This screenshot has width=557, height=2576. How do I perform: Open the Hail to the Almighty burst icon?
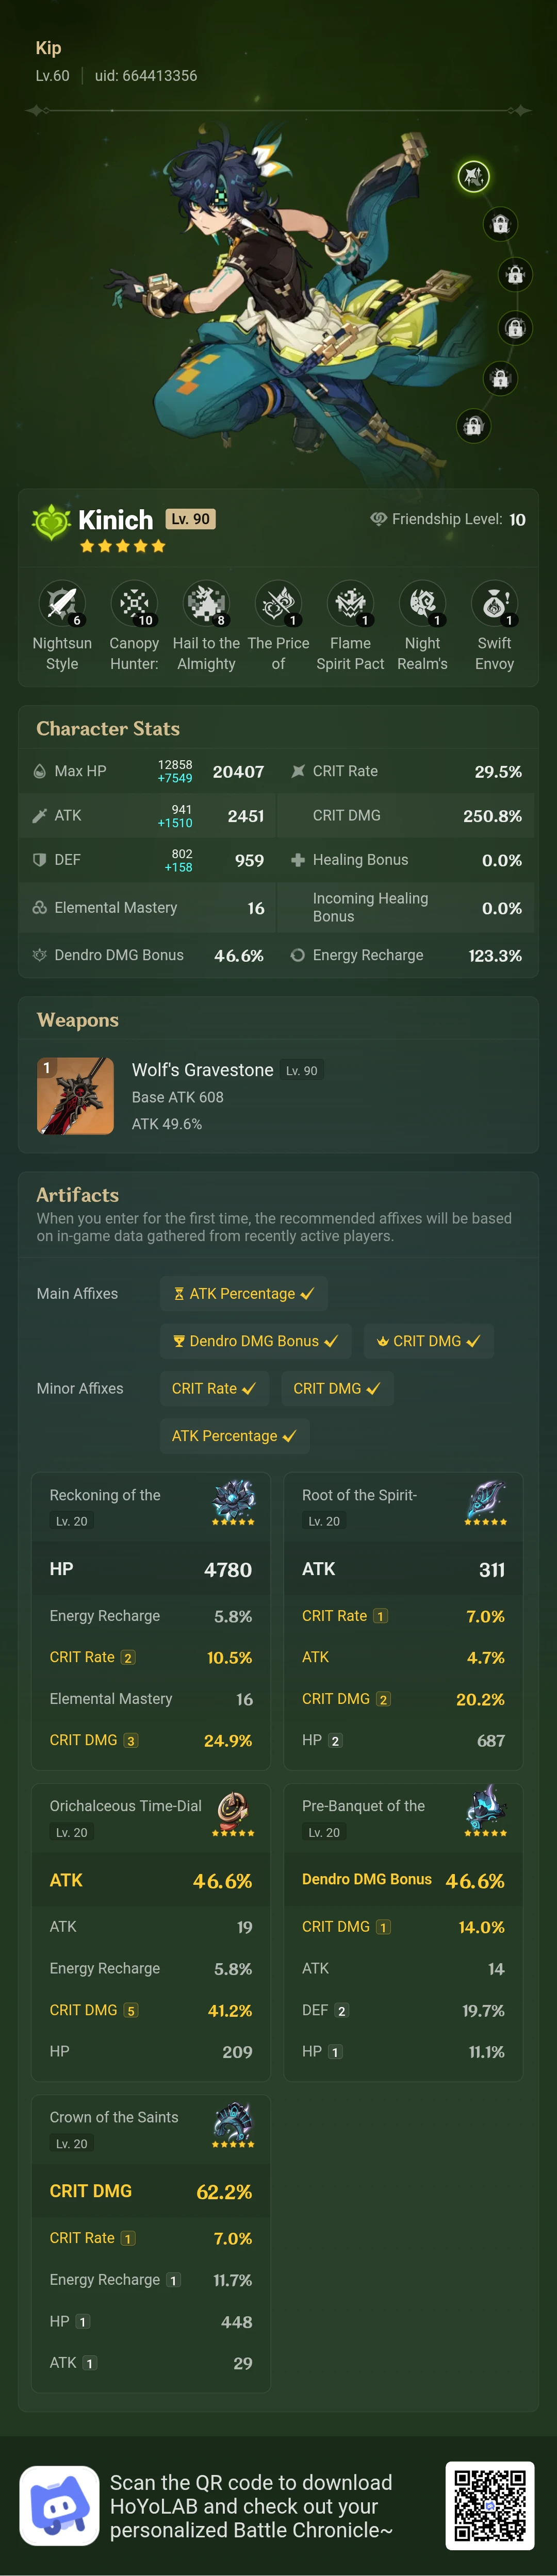pos(206,604)
